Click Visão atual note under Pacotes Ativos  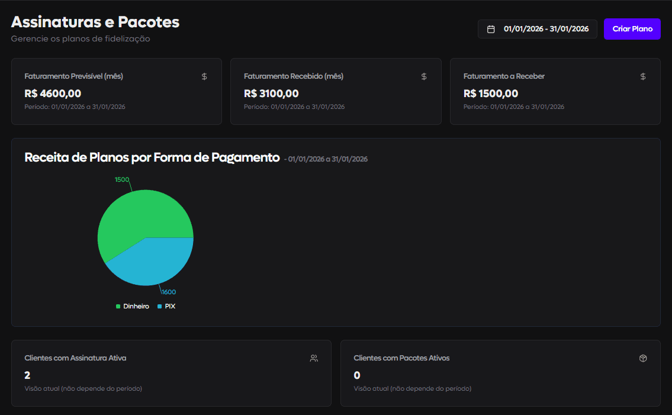tap(413, 389)
